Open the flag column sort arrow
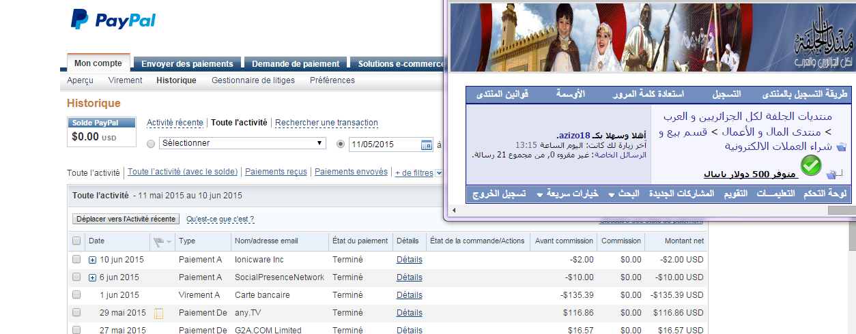The height and width of the screenshot is (334, 856). click(169, 241)
